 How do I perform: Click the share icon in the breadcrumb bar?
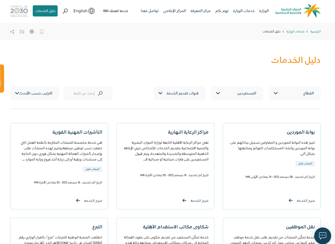(12, 32)
